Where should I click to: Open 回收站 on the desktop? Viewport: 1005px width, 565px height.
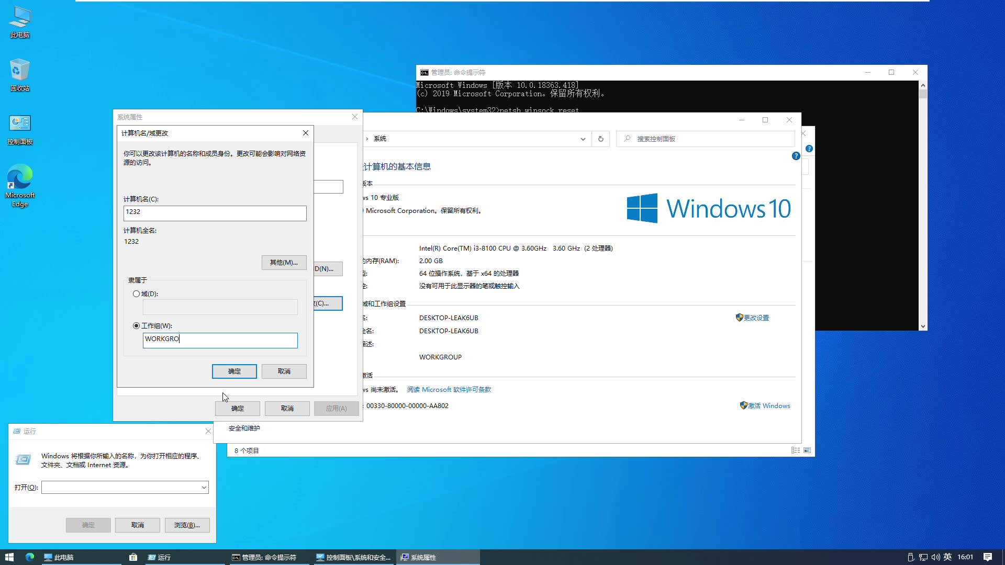[x=20, y=73]
